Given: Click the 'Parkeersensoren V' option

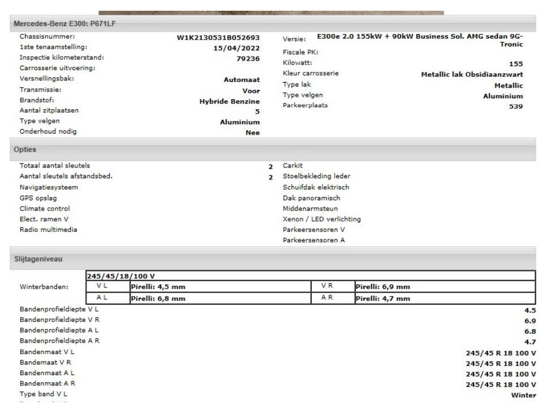Looking at the screenshot, I should [314, 230].
